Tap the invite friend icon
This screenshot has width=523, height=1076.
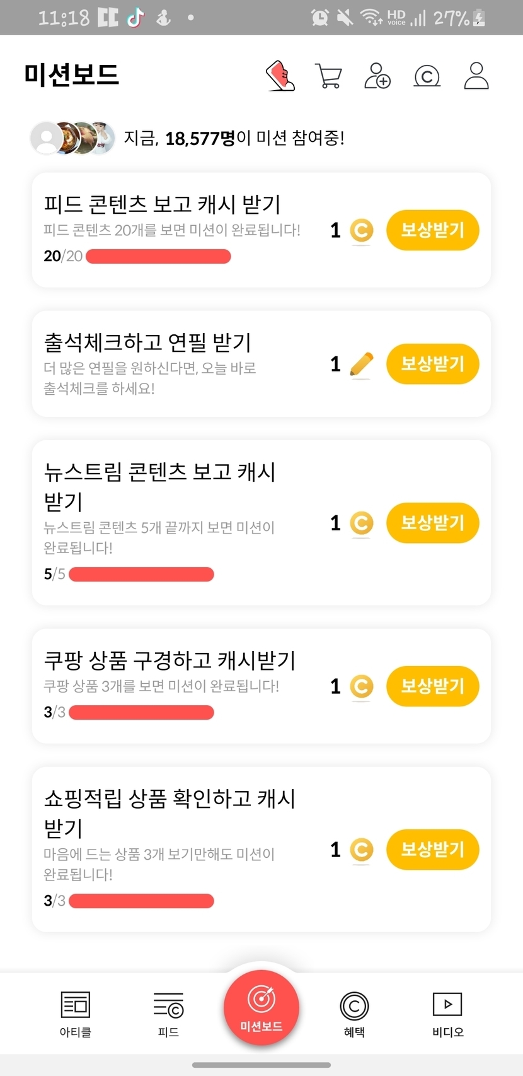pos(377,76)
